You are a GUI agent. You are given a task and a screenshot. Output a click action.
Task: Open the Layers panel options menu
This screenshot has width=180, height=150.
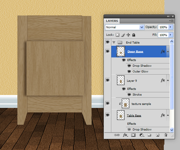(171, 21)
